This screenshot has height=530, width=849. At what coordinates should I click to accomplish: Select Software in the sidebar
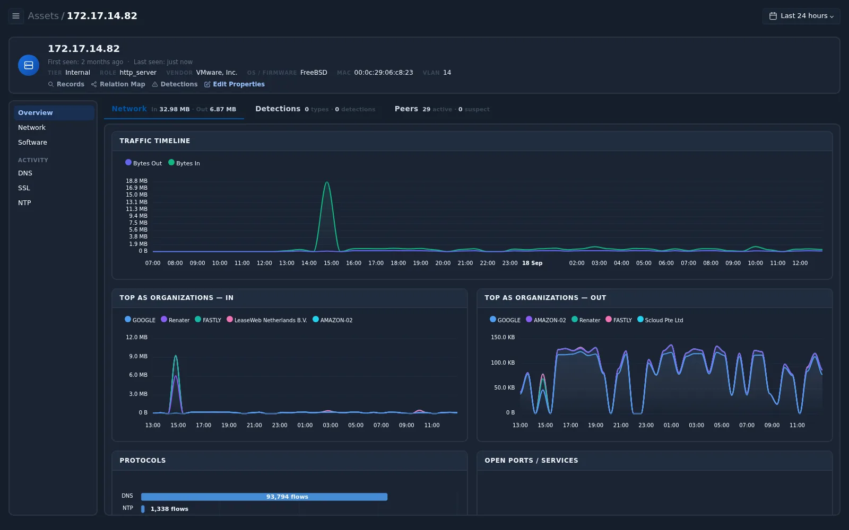54,142
